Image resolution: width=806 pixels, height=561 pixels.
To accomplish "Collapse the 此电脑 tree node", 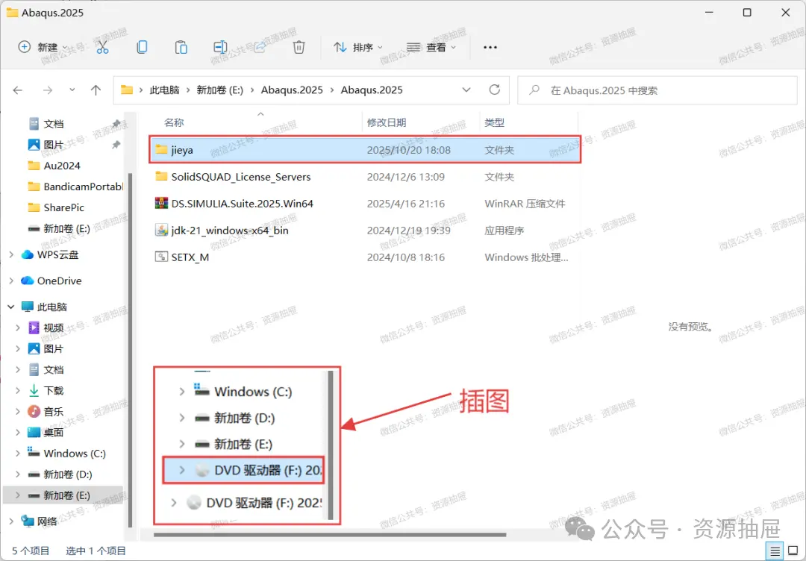I will (x=11, y=307).
